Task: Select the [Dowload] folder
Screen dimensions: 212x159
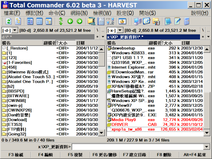Action: coord(50,120)
